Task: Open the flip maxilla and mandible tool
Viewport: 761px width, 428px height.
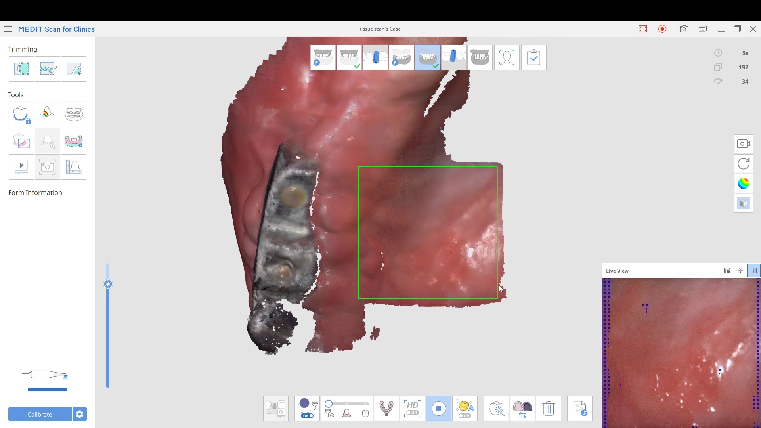Action: pos(74,115)
